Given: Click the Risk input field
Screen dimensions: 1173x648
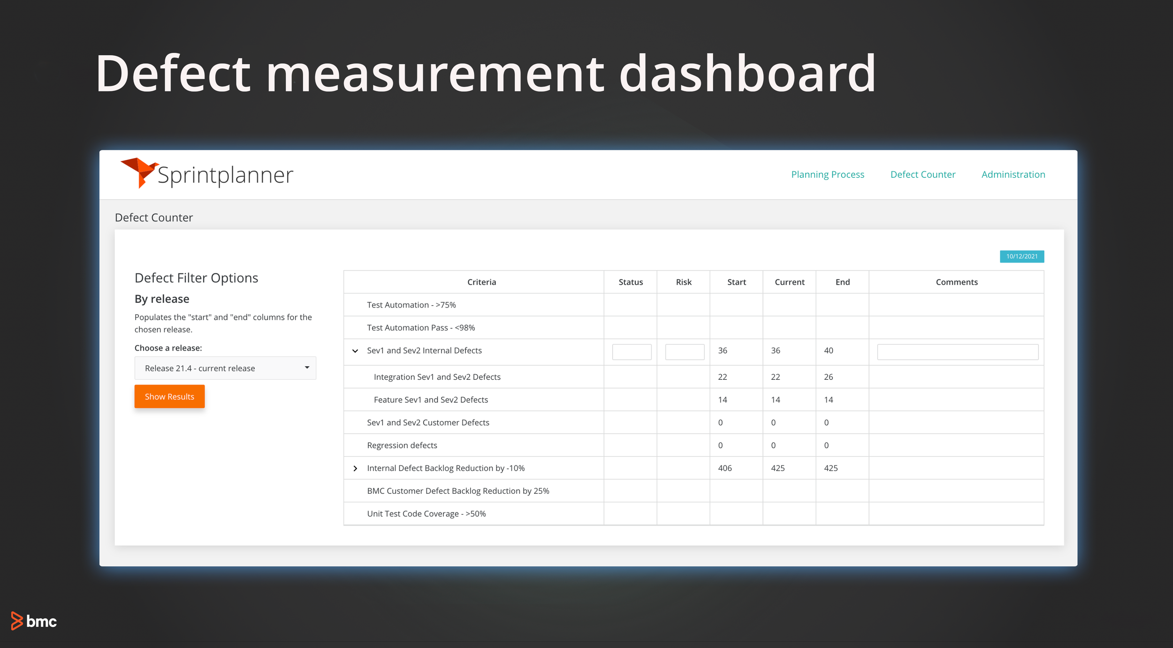Looking at the screenshot, I should (x=684, y=351).
